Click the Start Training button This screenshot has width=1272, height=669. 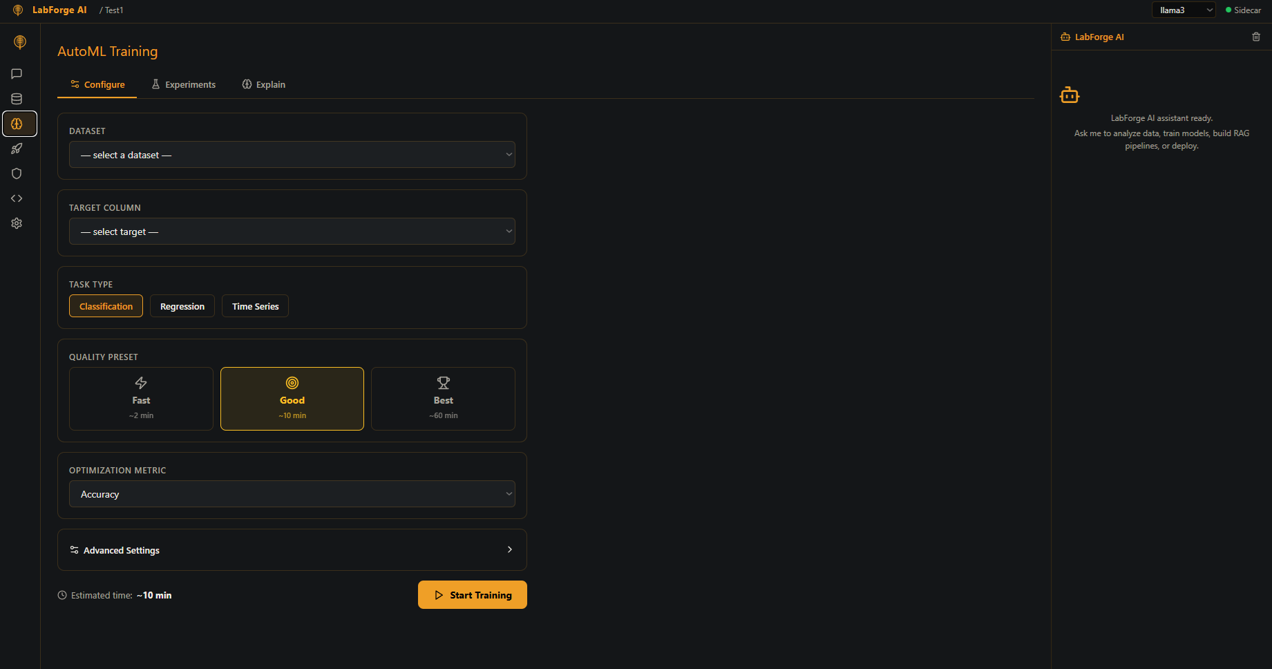(472, 594)
